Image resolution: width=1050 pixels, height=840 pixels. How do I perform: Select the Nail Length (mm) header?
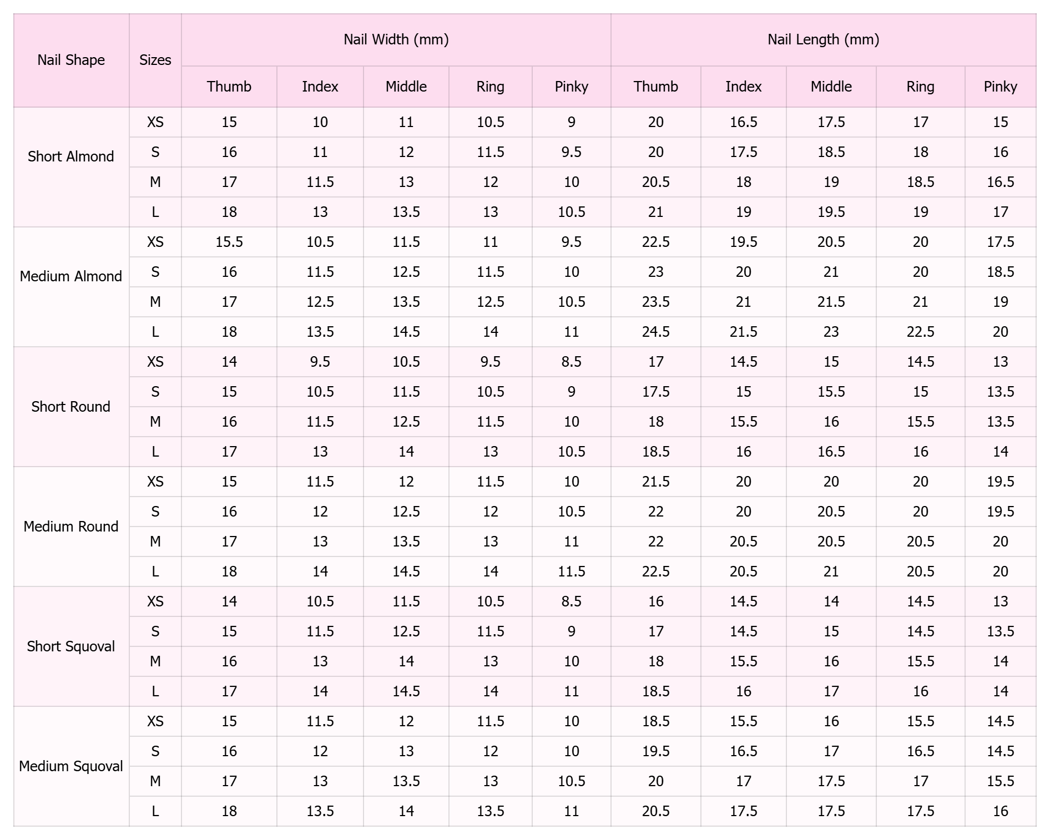coord(823,39)
